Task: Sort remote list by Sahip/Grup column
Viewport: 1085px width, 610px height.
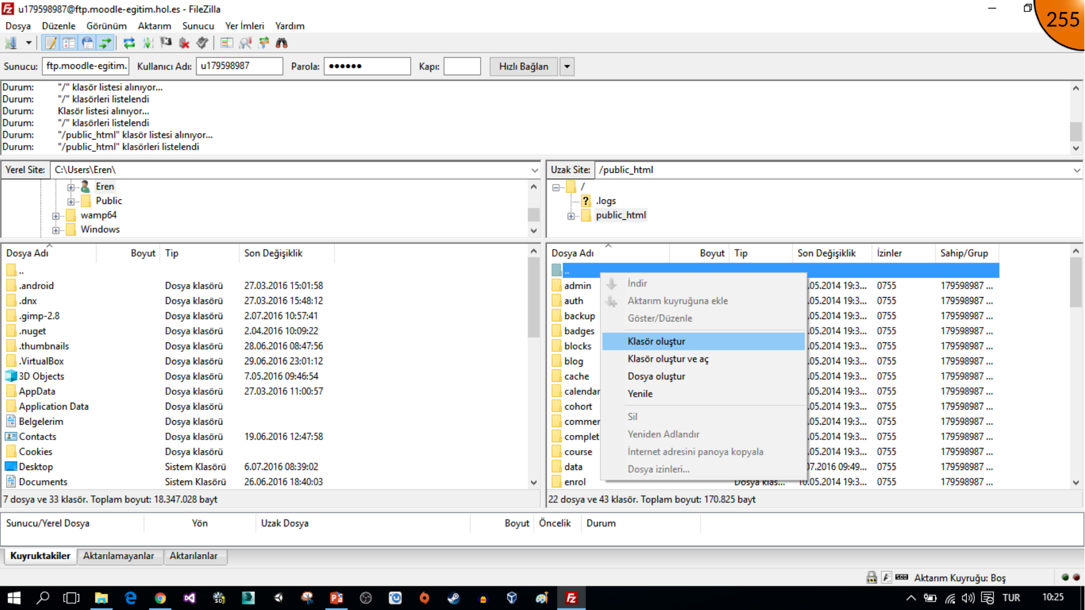Action: point(967,253)
